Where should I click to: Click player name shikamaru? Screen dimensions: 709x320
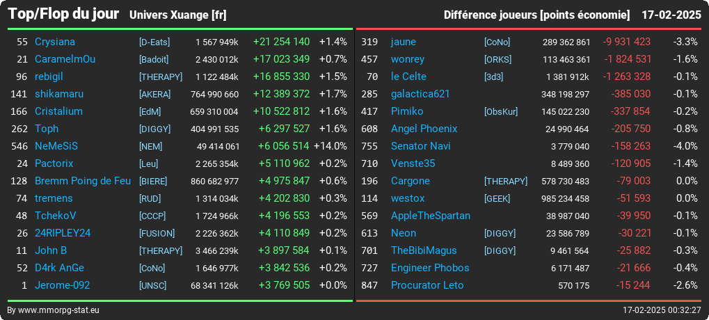coord(58,94)
